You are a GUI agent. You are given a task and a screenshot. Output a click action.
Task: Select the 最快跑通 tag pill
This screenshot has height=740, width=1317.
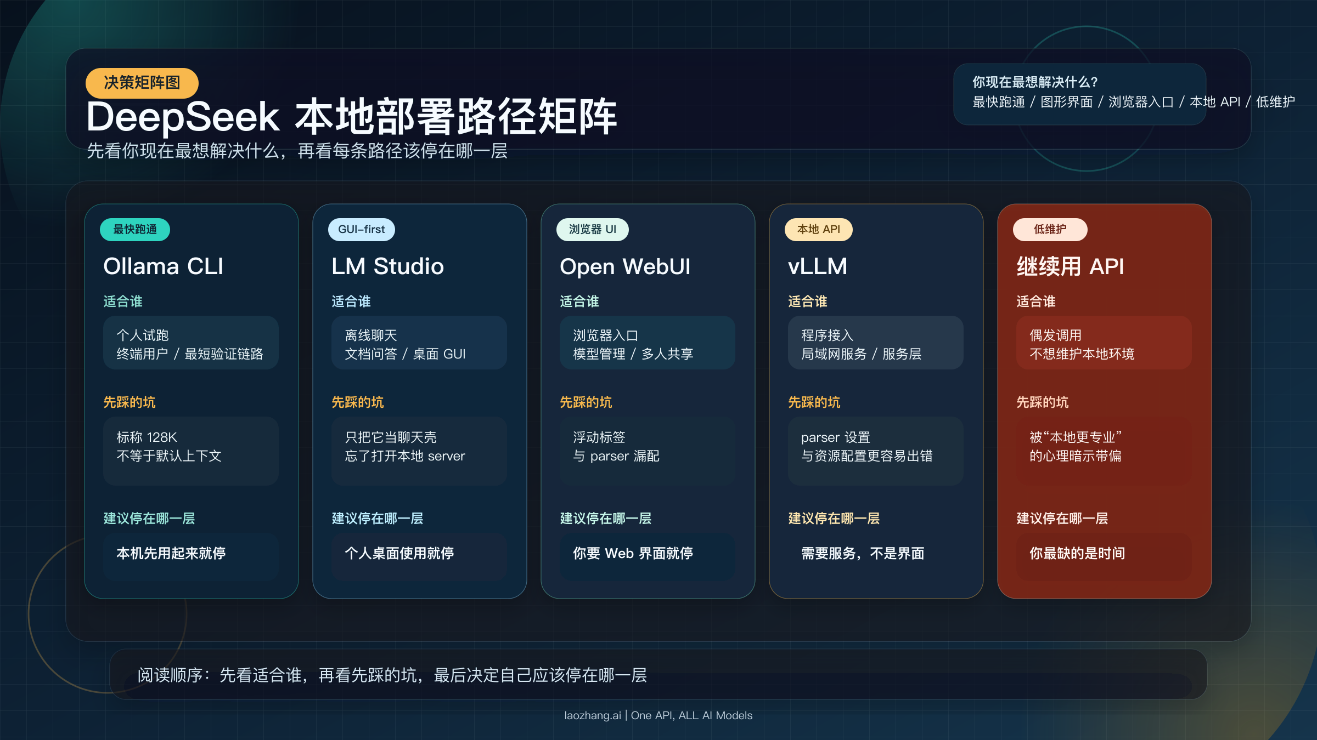point(135,229)
